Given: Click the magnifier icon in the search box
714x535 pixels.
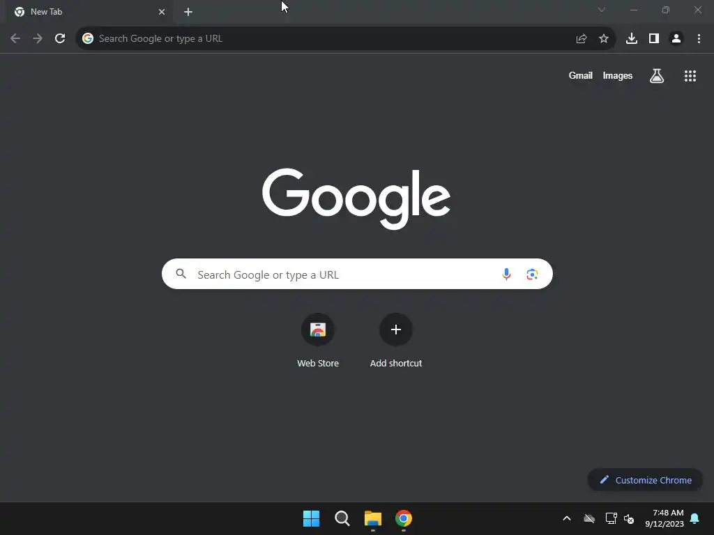Looking at the screenshot, I should [x=181, y=273].
